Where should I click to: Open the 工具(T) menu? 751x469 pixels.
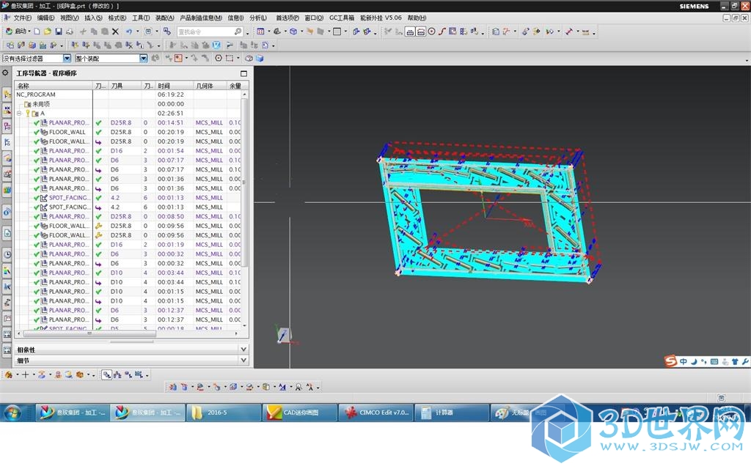[x=141, y=18]
